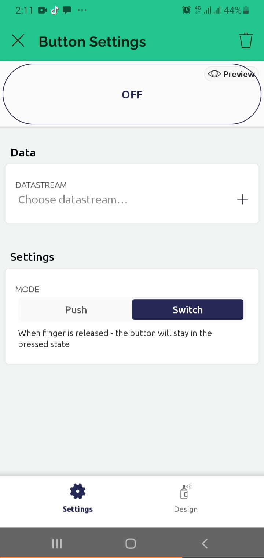Viewport: 264px width, 558px height.
Task: Click the Settings gear icon
Action: [77, 492]
